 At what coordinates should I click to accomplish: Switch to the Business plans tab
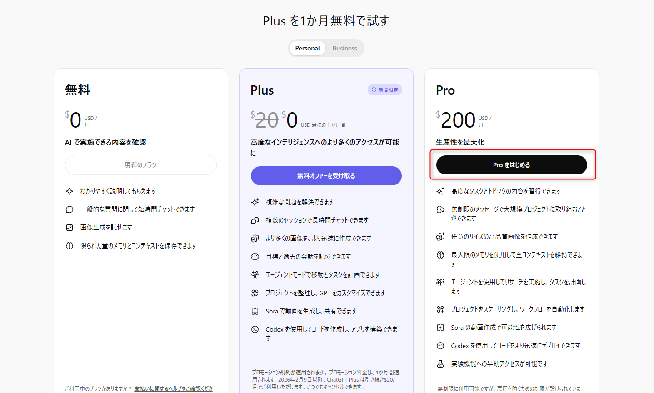click(344, 48)
